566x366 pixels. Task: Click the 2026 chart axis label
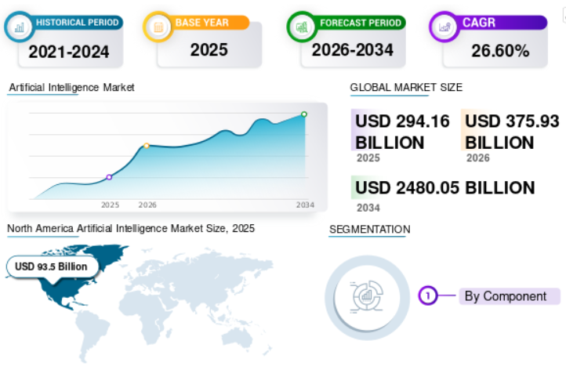[x=147, y=205]
